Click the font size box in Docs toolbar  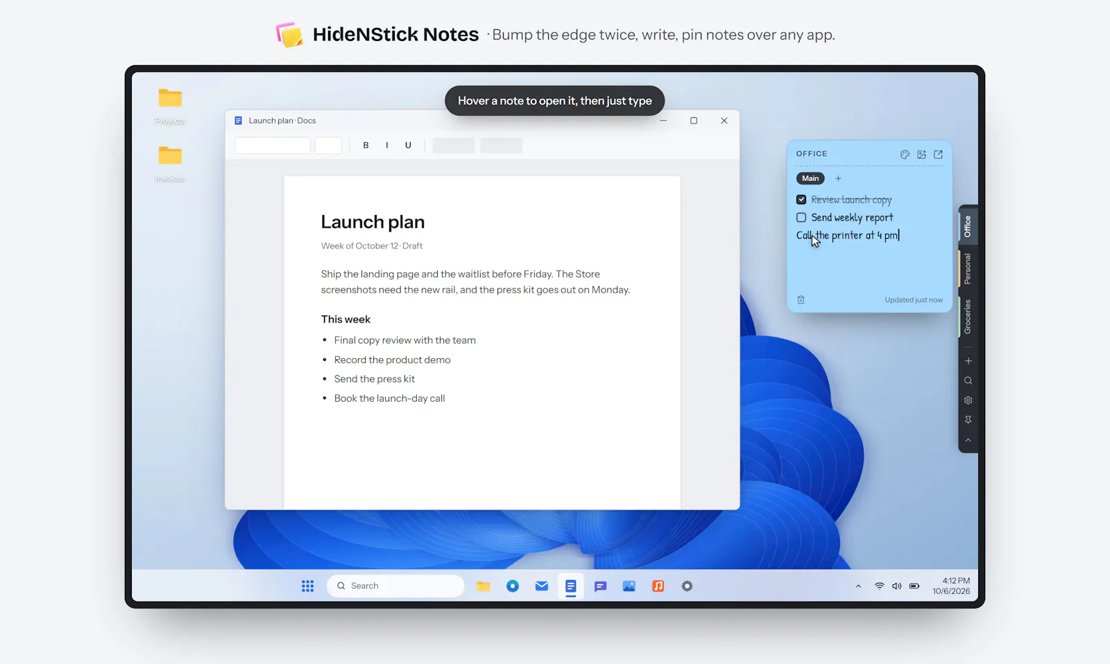(328, 145)
